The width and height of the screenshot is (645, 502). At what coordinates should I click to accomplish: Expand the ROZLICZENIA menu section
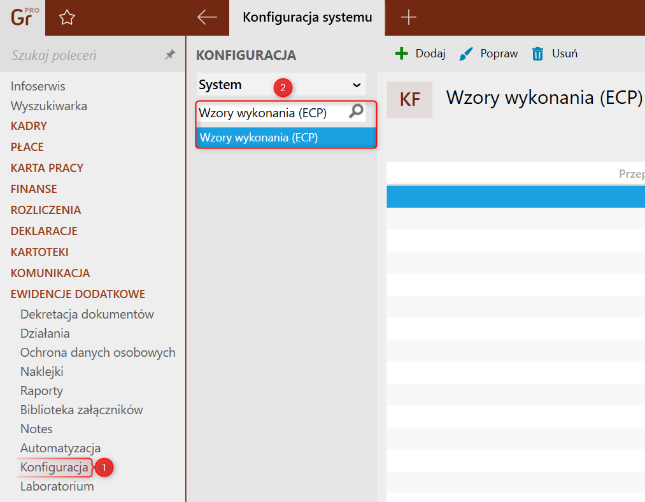[x=46, y=210]
